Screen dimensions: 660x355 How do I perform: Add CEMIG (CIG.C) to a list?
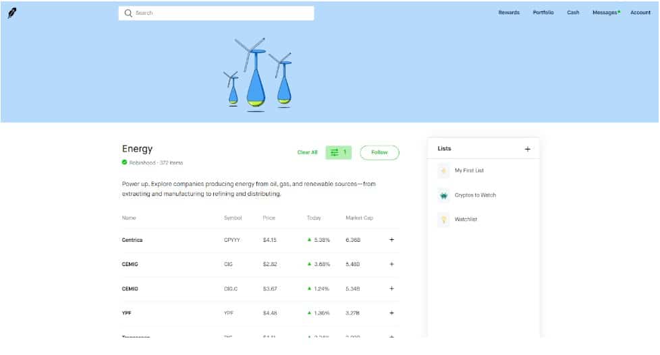coord(391,288)
